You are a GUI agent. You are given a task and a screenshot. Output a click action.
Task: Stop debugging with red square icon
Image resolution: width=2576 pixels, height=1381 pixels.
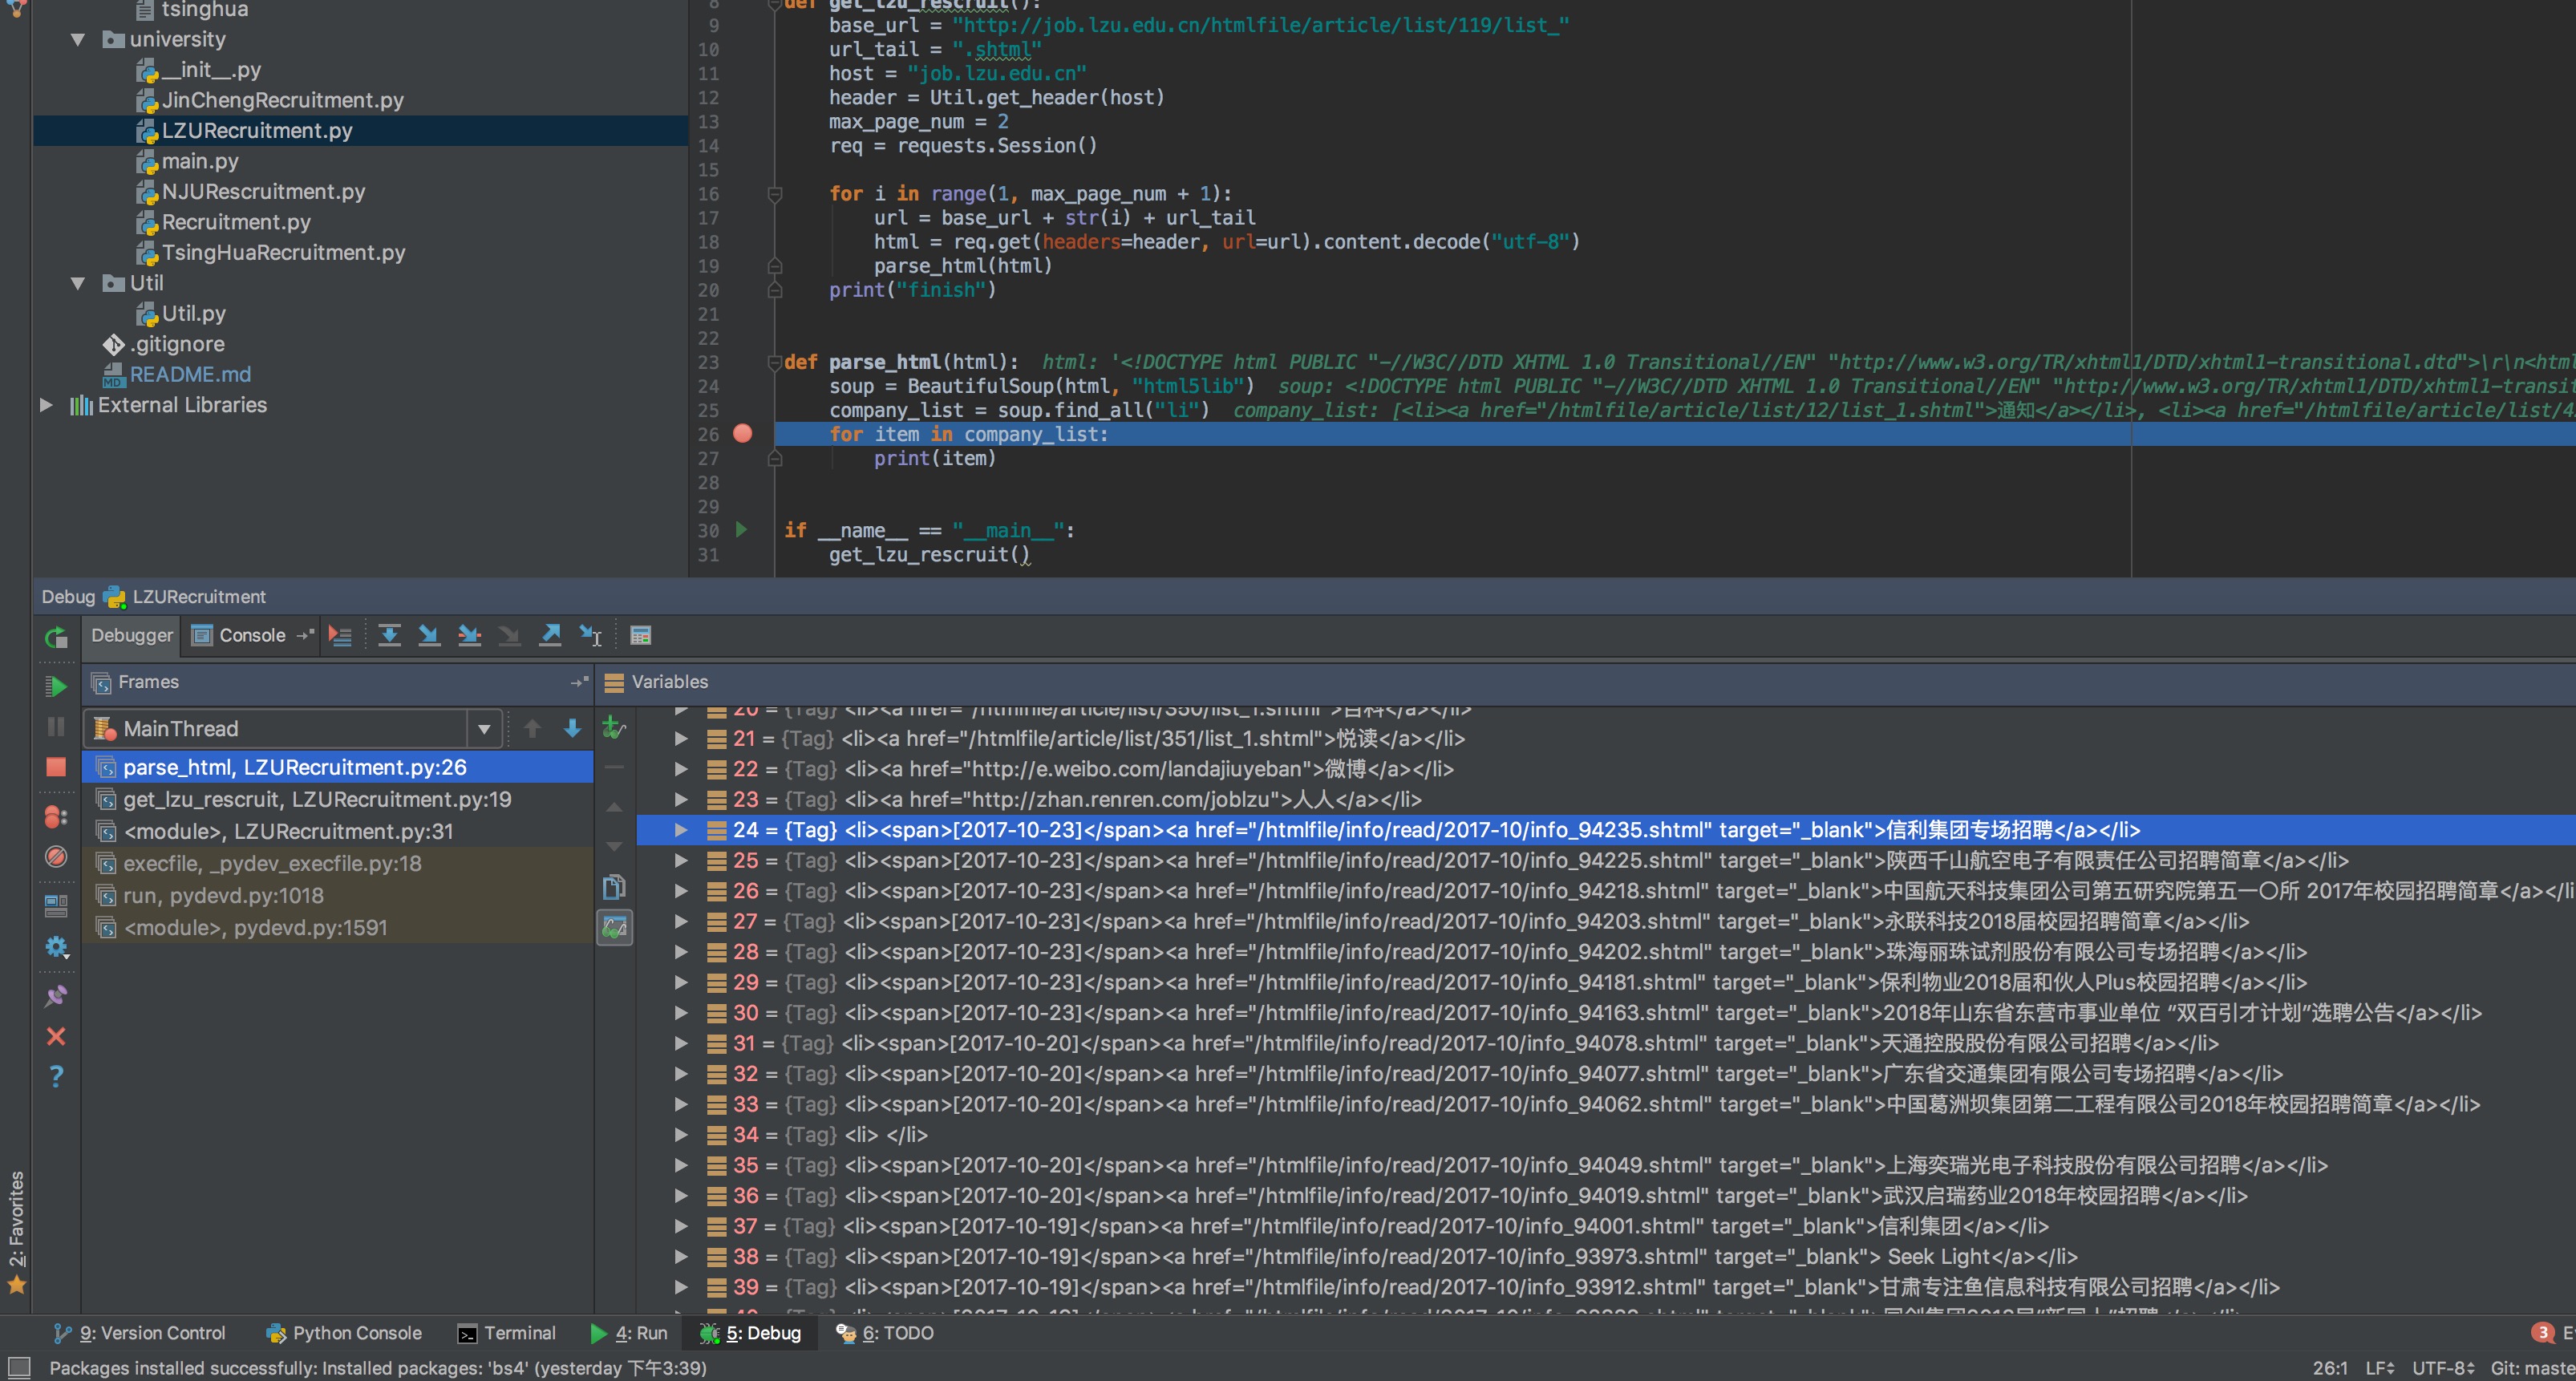tap(56, 767)
